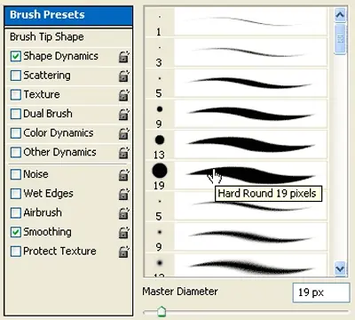Uncheck the Smoothing checkbox

pyautogui.click(x=16, y=232)
